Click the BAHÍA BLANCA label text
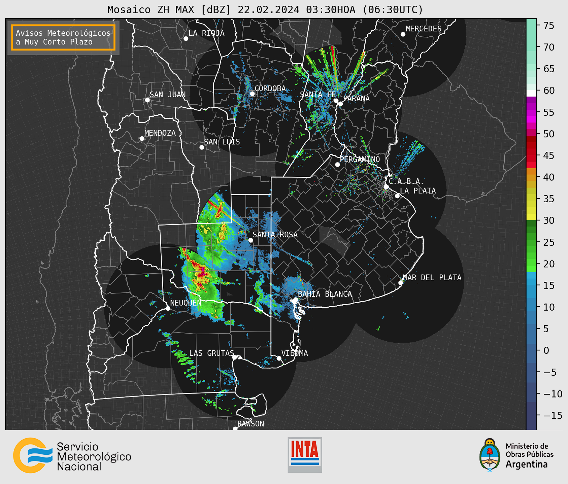 pyautogui.click(x=325, y=294)
